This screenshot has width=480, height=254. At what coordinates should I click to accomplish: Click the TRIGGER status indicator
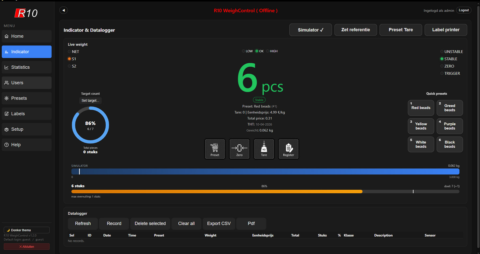click(450, 74)
